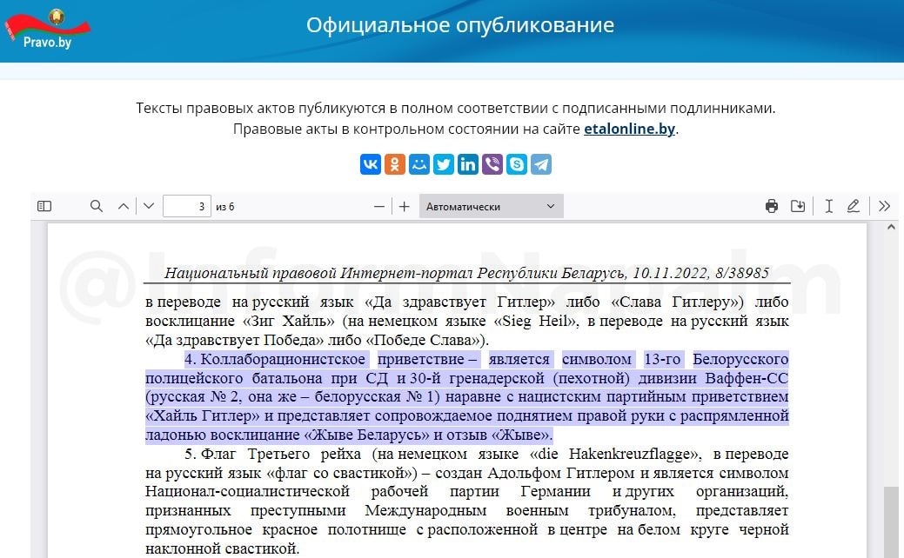Share the page on Twitter
This screenshot has width=904, height=558.
point(444,164)
